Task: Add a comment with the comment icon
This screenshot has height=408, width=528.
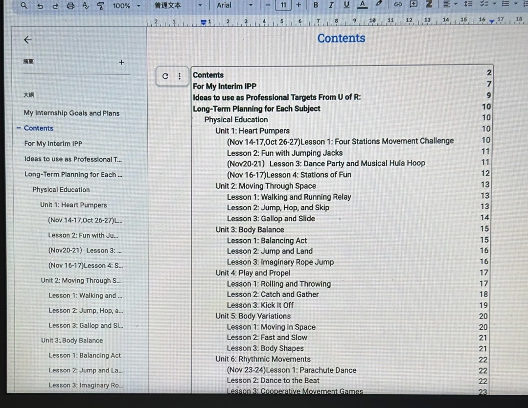Action: click(x=413, y=5)
